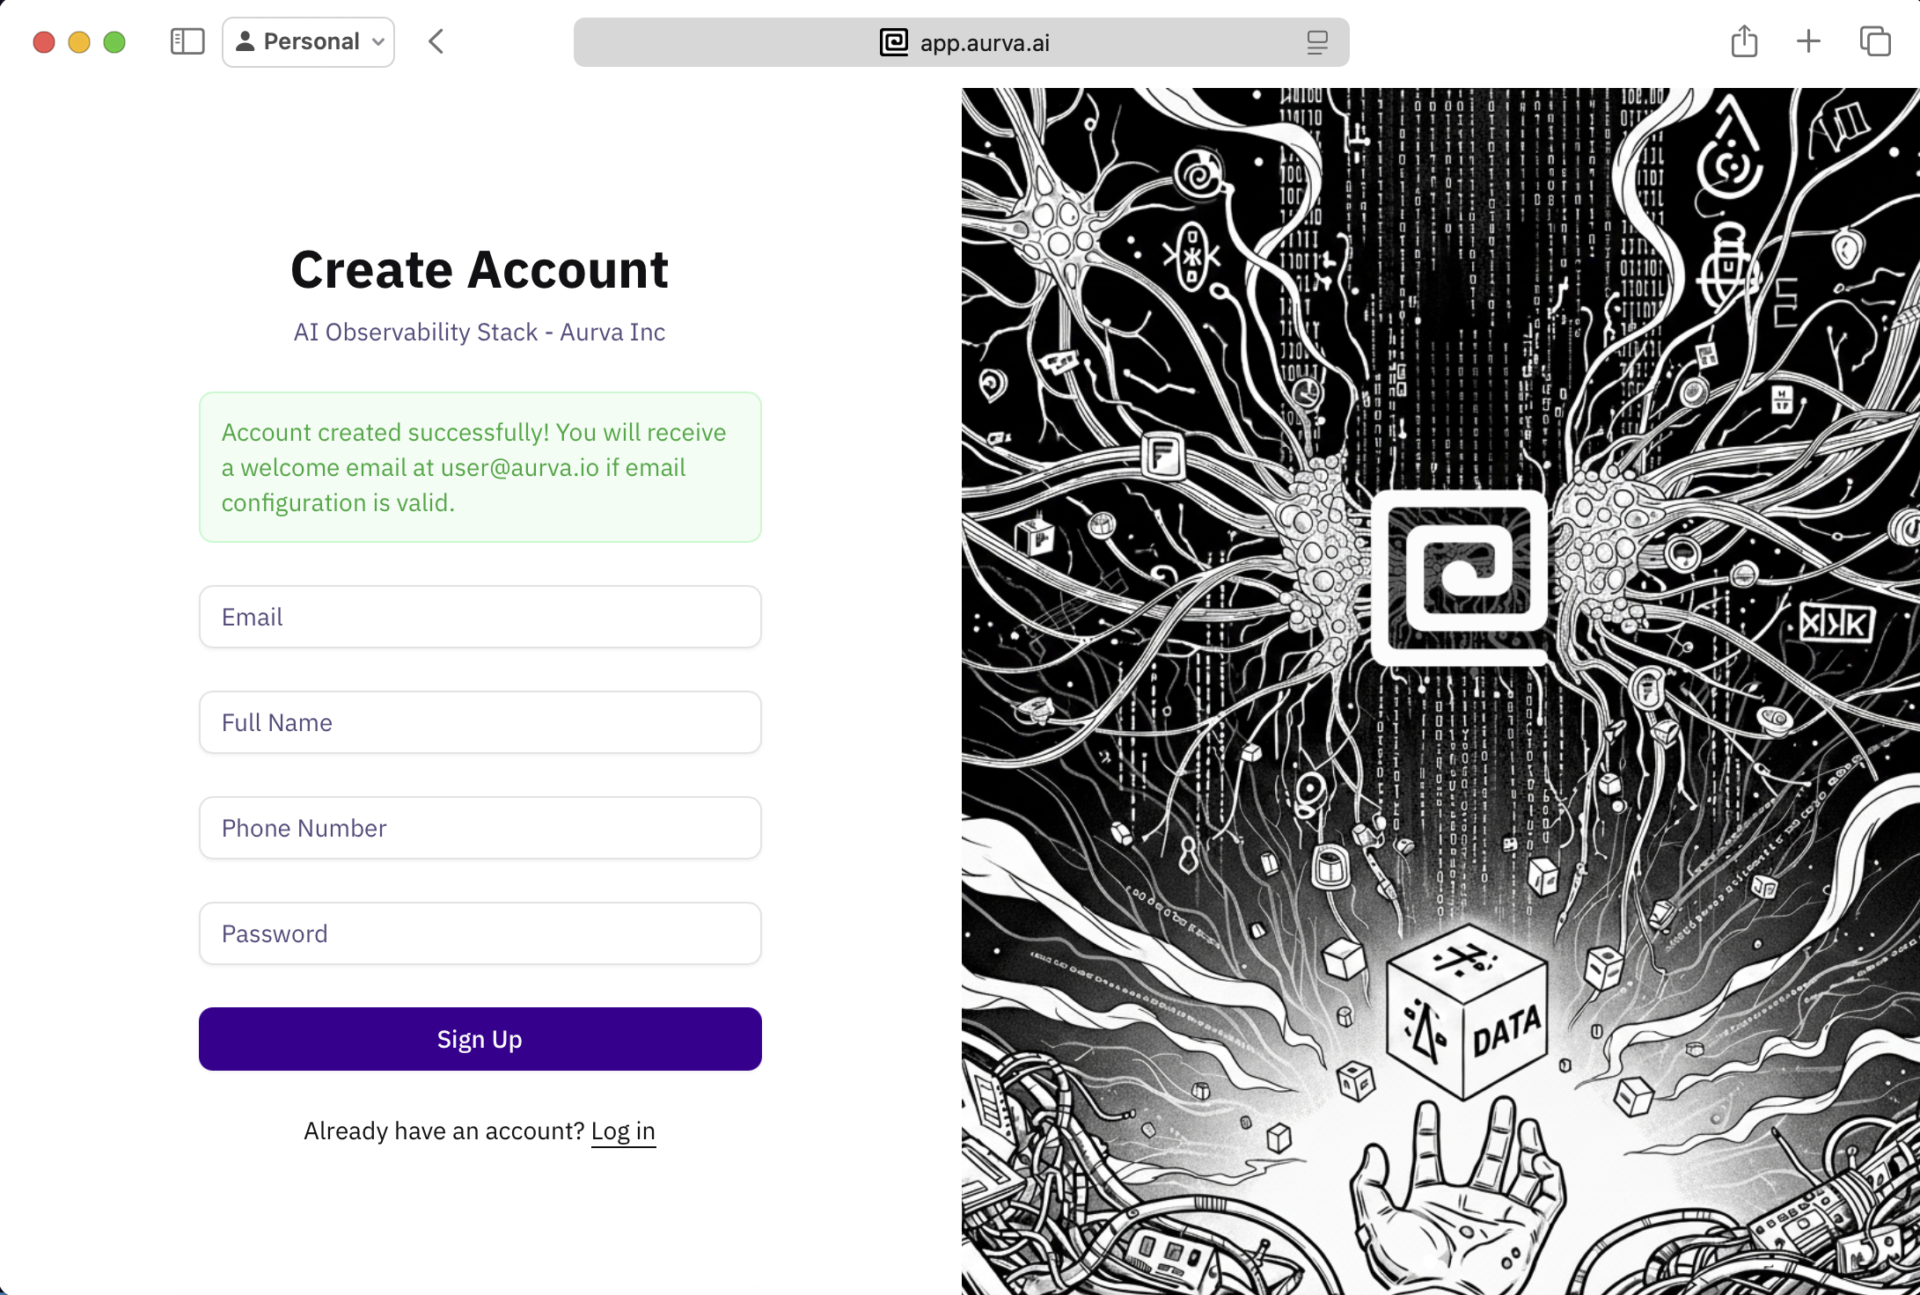Screen dimensions: 1920x1295
Task: Click the Aurva logo in the artwork
Action: [x=1461, y=576]
